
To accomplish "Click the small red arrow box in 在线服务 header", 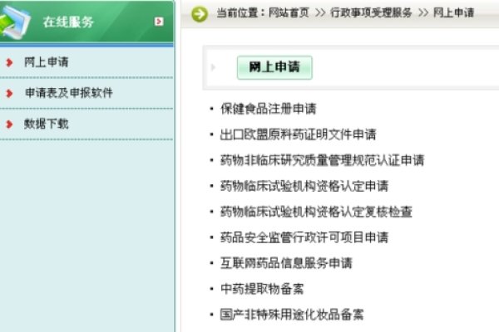I will click(x=159, y=22).
